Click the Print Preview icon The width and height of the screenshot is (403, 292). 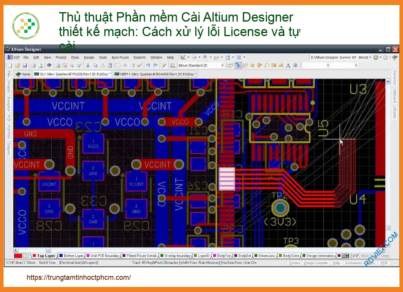coord(40,66)
